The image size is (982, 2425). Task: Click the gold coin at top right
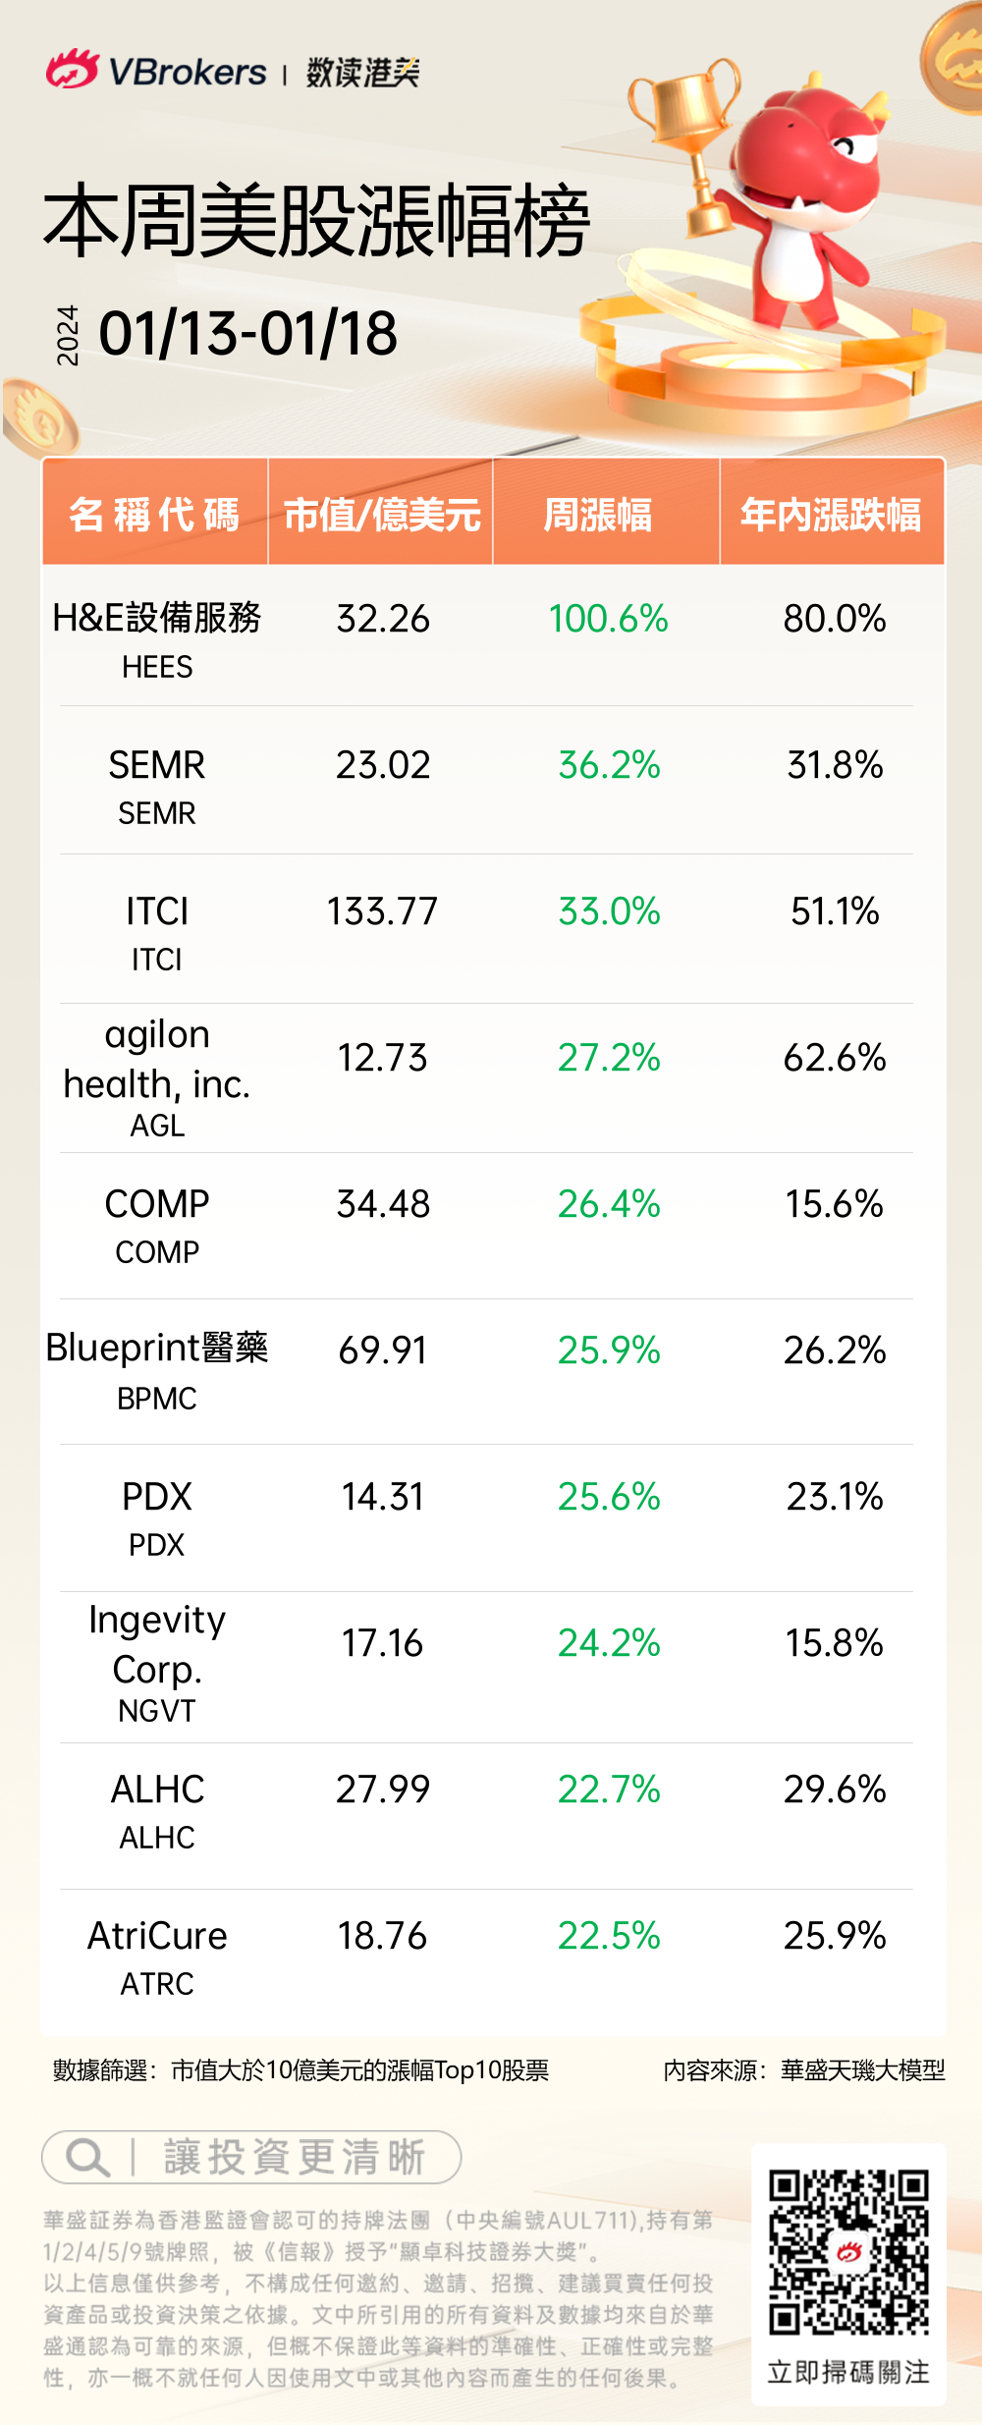tap(955, 59)
